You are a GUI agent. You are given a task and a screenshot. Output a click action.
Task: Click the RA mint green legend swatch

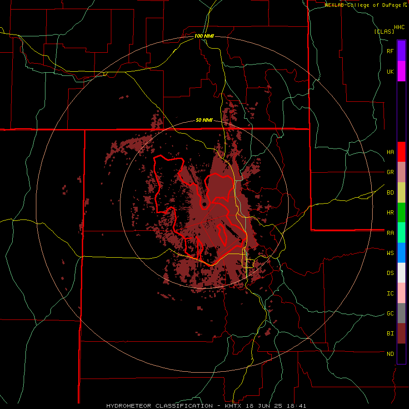[x=401, y=233]
